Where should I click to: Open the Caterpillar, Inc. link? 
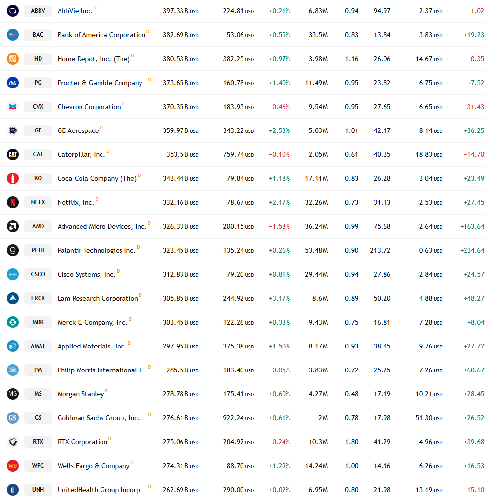point(81,154)
